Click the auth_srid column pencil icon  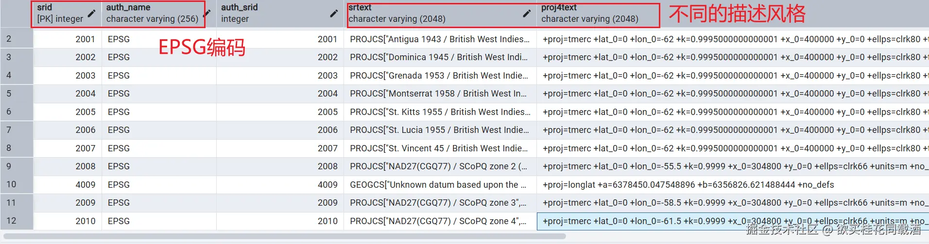334,13
